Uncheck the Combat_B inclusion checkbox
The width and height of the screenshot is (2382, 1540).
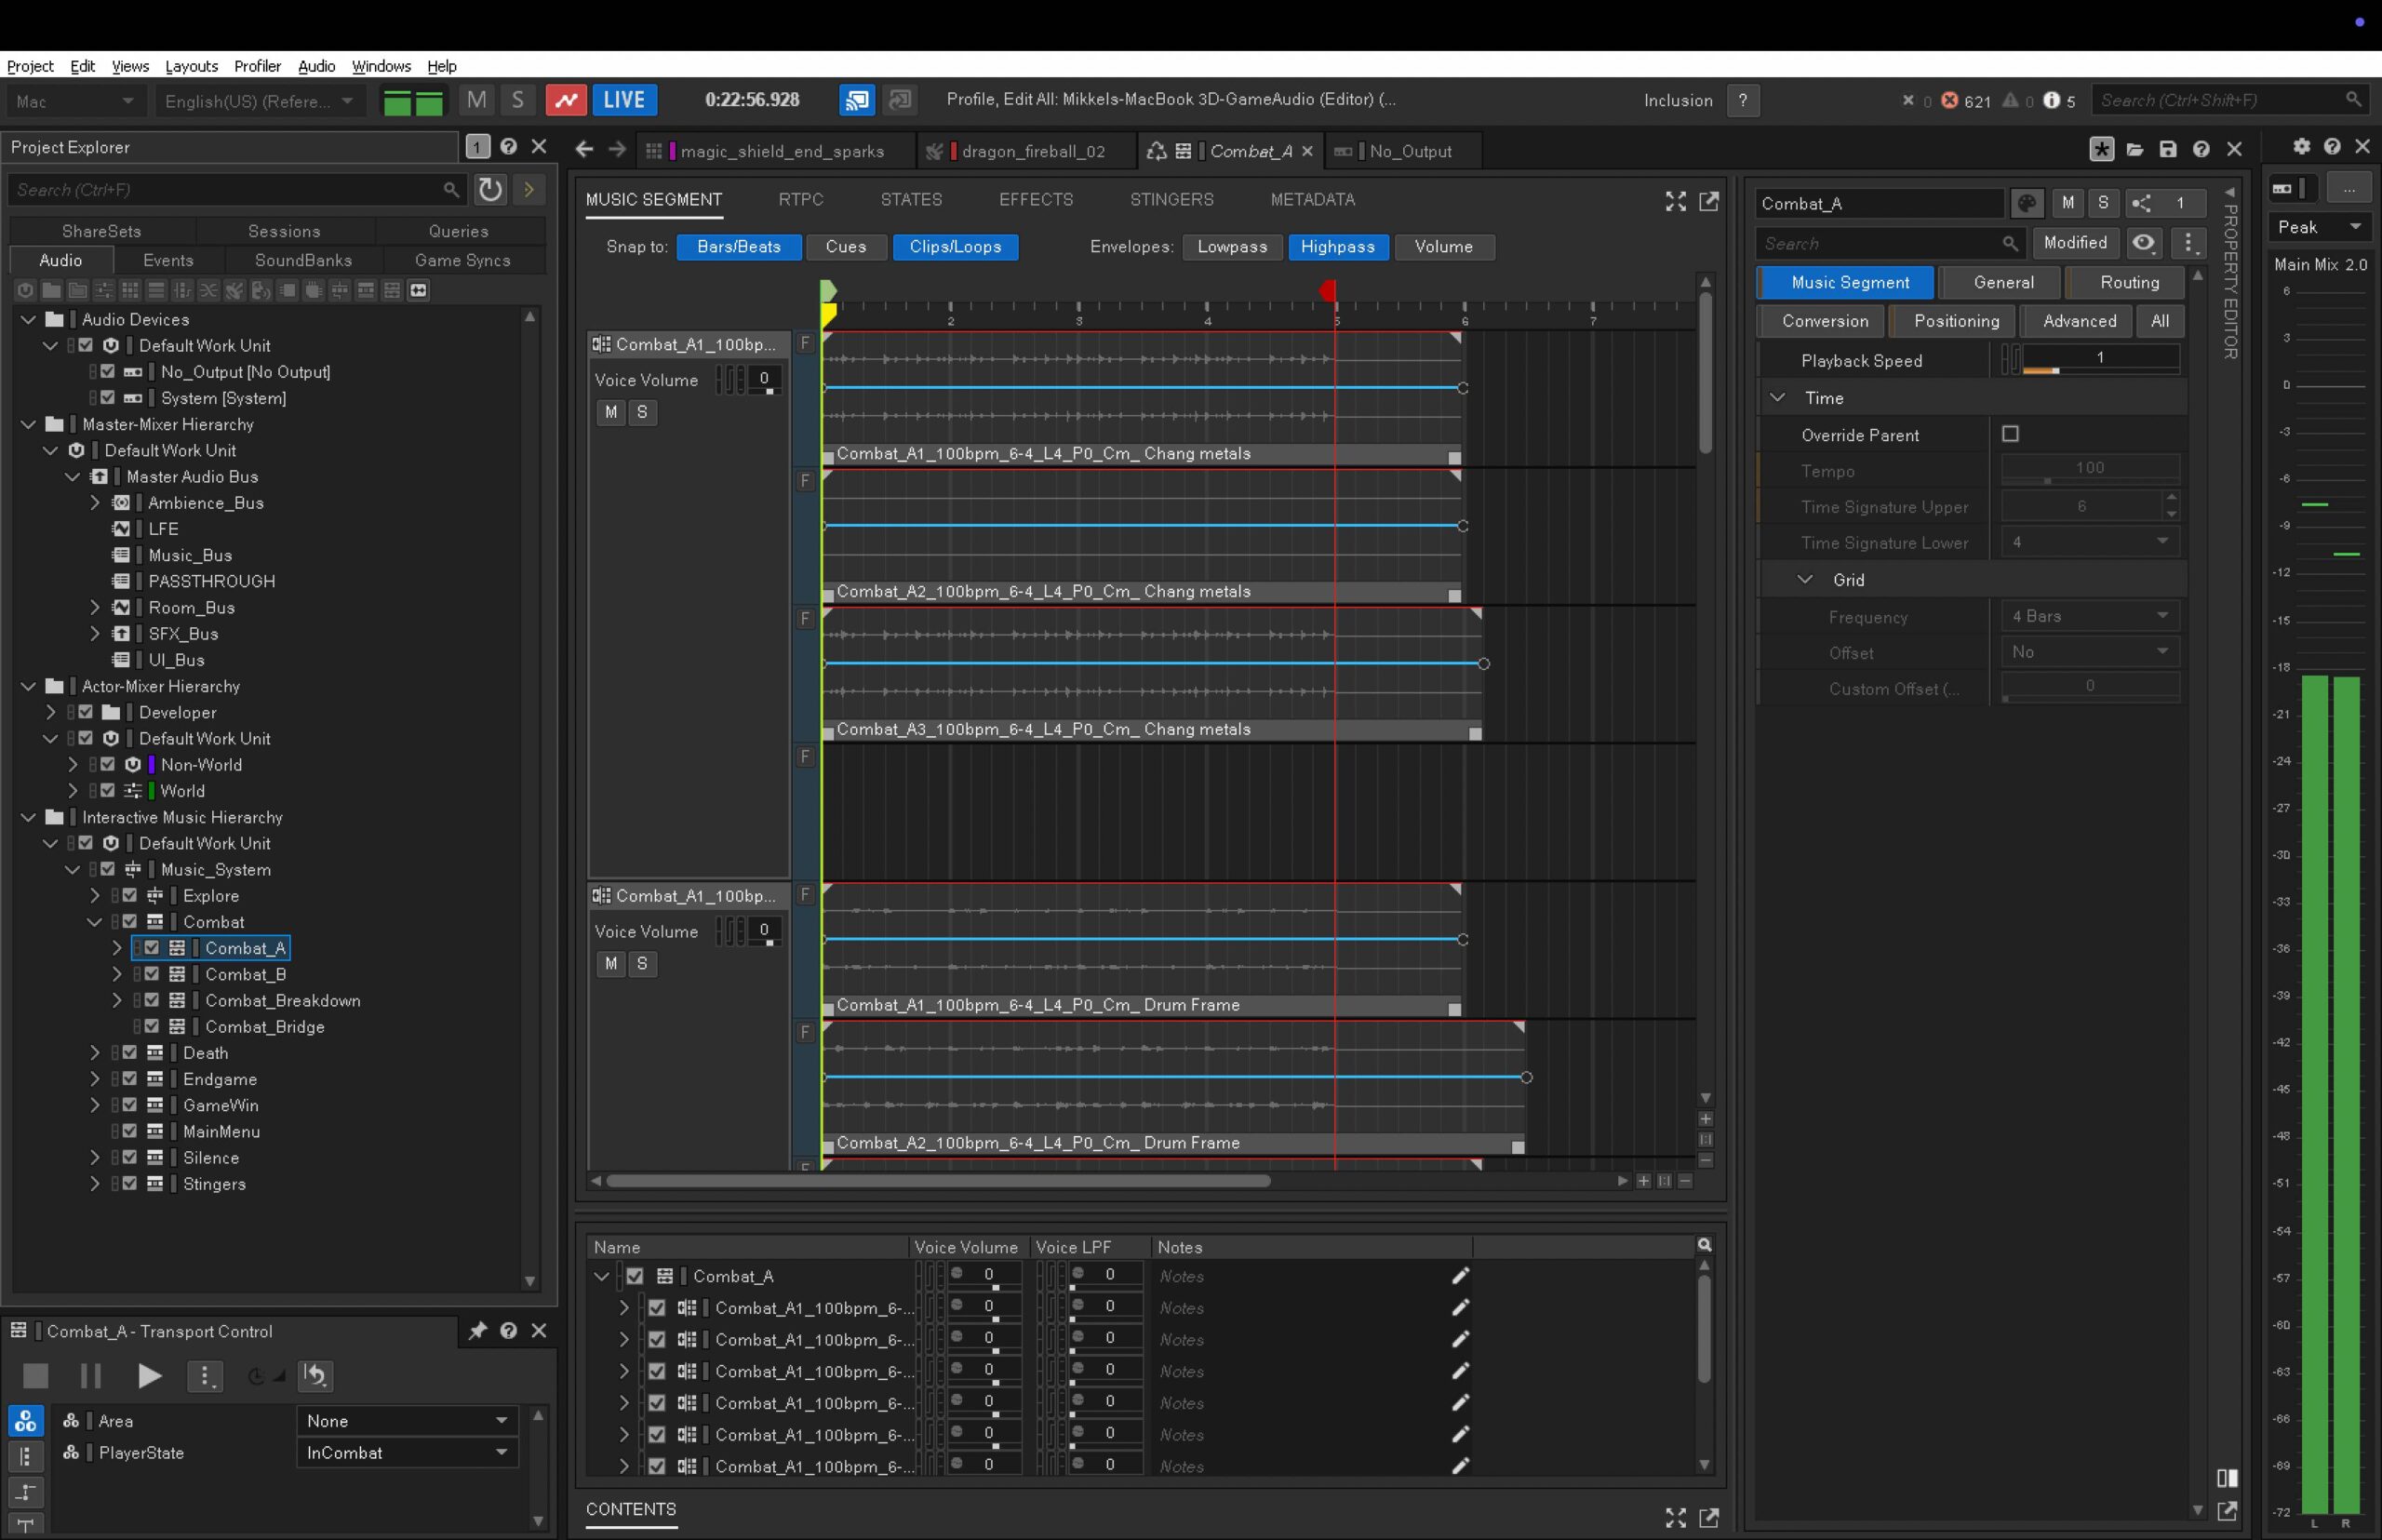point(152,974)
